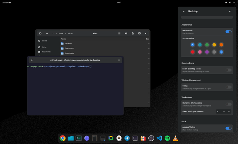This screenshot has height=144, width=238.
Task: Enable Show Desktop Icons switch
Action: 228,70
